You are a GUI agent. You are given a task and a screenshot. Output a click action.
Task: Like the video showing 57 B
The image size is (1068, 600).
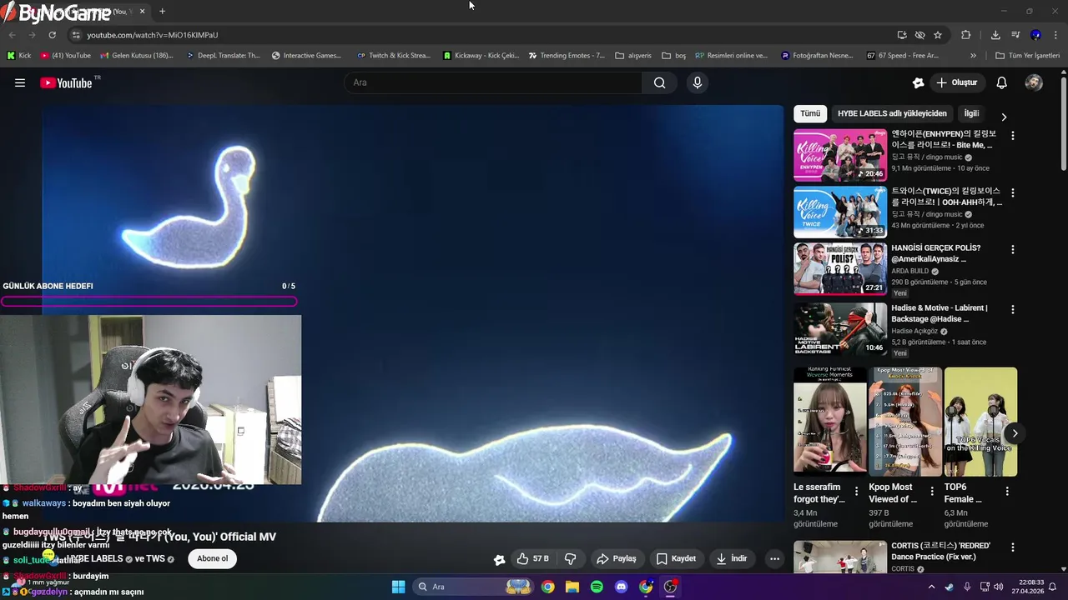[532, 558]
